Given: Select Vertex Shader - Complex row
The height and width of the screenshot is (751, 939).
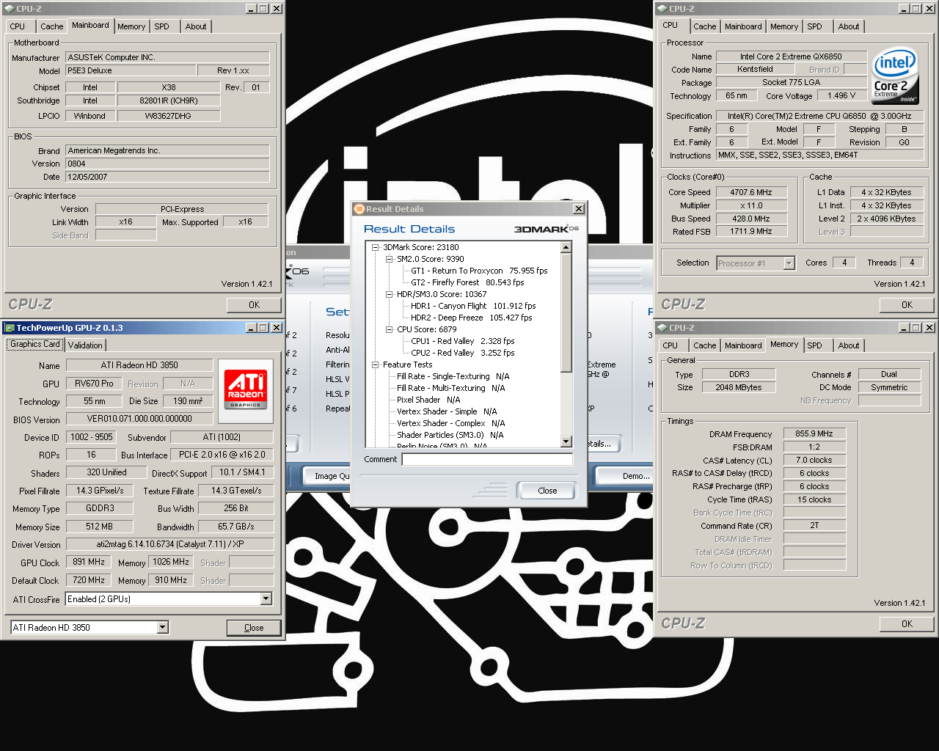Looking at the screenshot, I should pyautogui.click(x=450, y=423).
